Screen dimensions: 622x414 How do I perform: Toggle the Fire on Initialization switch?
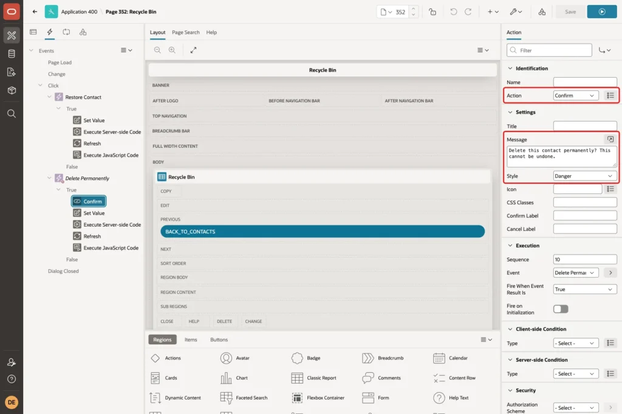click(x=561, y=309)
